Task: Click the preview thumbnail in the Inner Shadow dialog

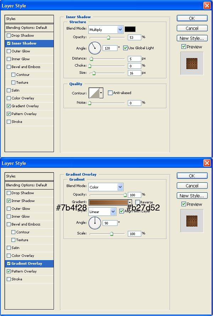Action: [x=192, y=63]
